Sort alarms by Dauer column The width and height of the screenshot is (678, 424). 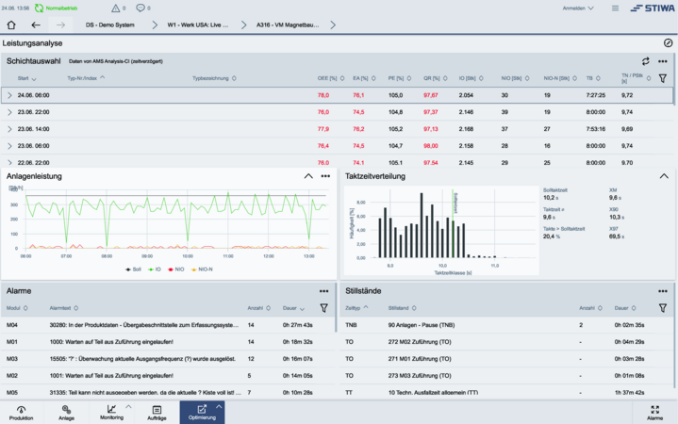(x=293, y=308)
